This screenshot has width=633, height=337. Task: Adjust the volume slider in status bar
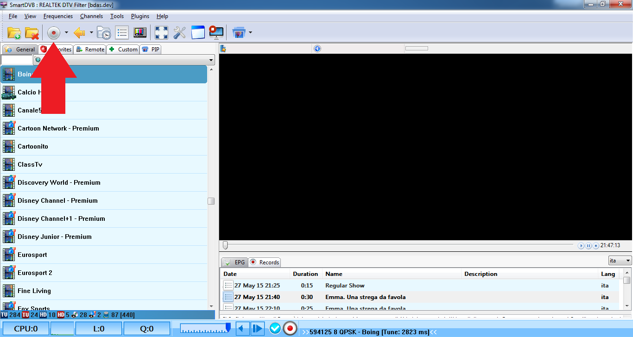[206, 329]
